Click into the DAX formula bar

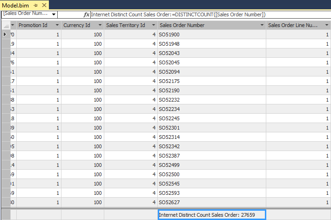[210, 14]
